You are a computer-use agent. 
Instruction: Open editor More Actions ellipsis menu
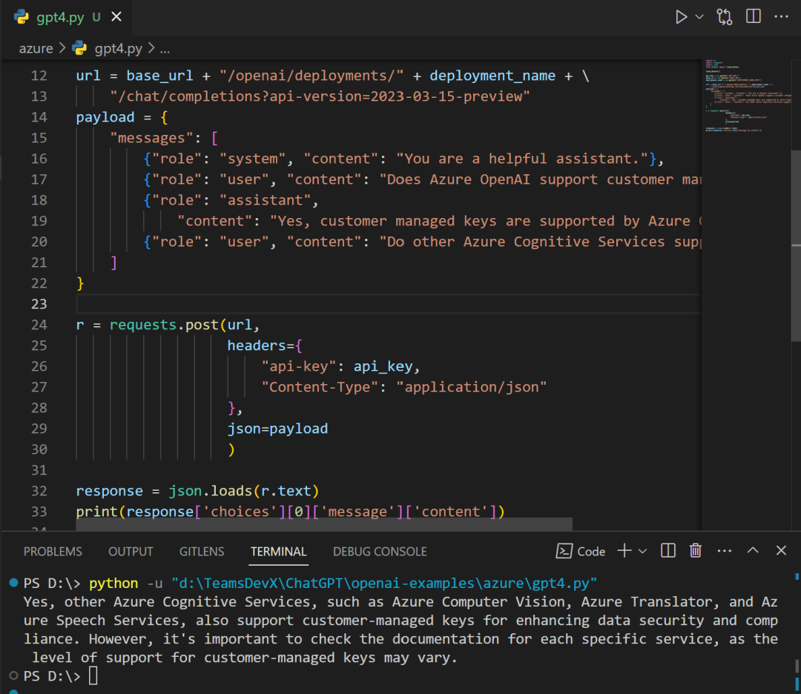click(x=781, y=17)
